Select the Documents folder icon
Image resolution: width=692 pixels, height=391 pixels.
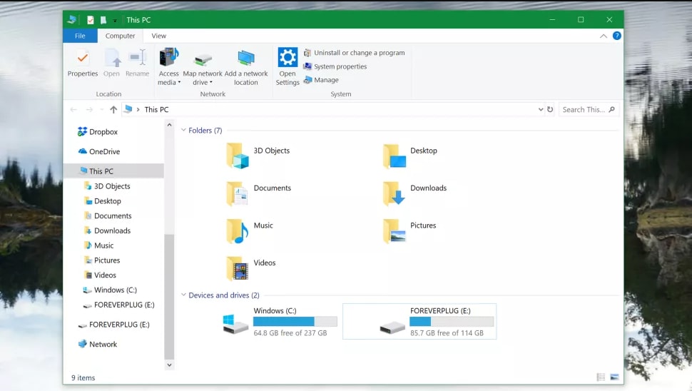[x=238, y=193]
